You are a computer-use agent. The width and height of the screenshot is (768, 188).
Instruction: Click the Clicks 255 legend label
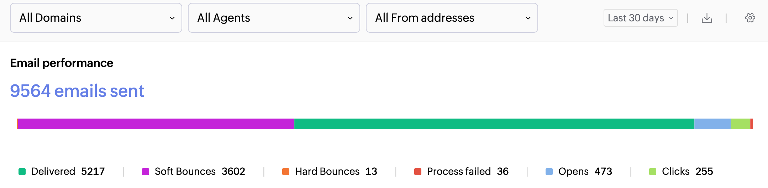[x=688, y=172]
